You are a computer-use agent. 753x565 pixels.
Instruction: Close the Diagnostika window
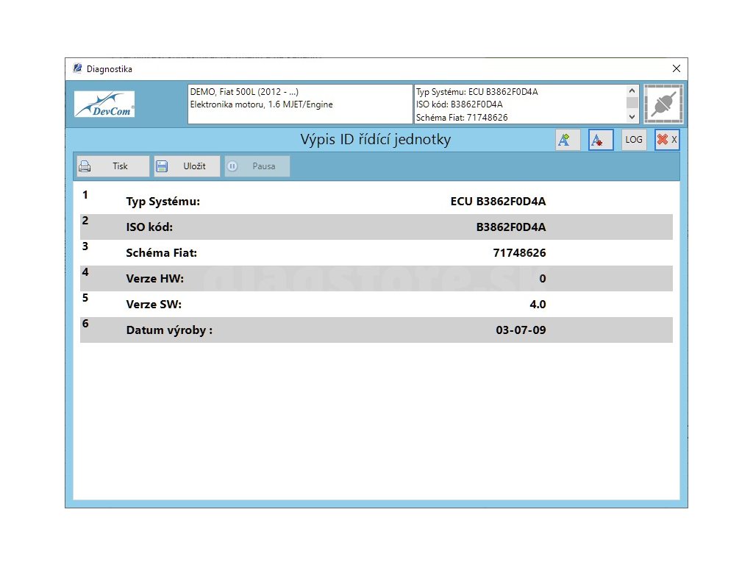click(677, 68)
